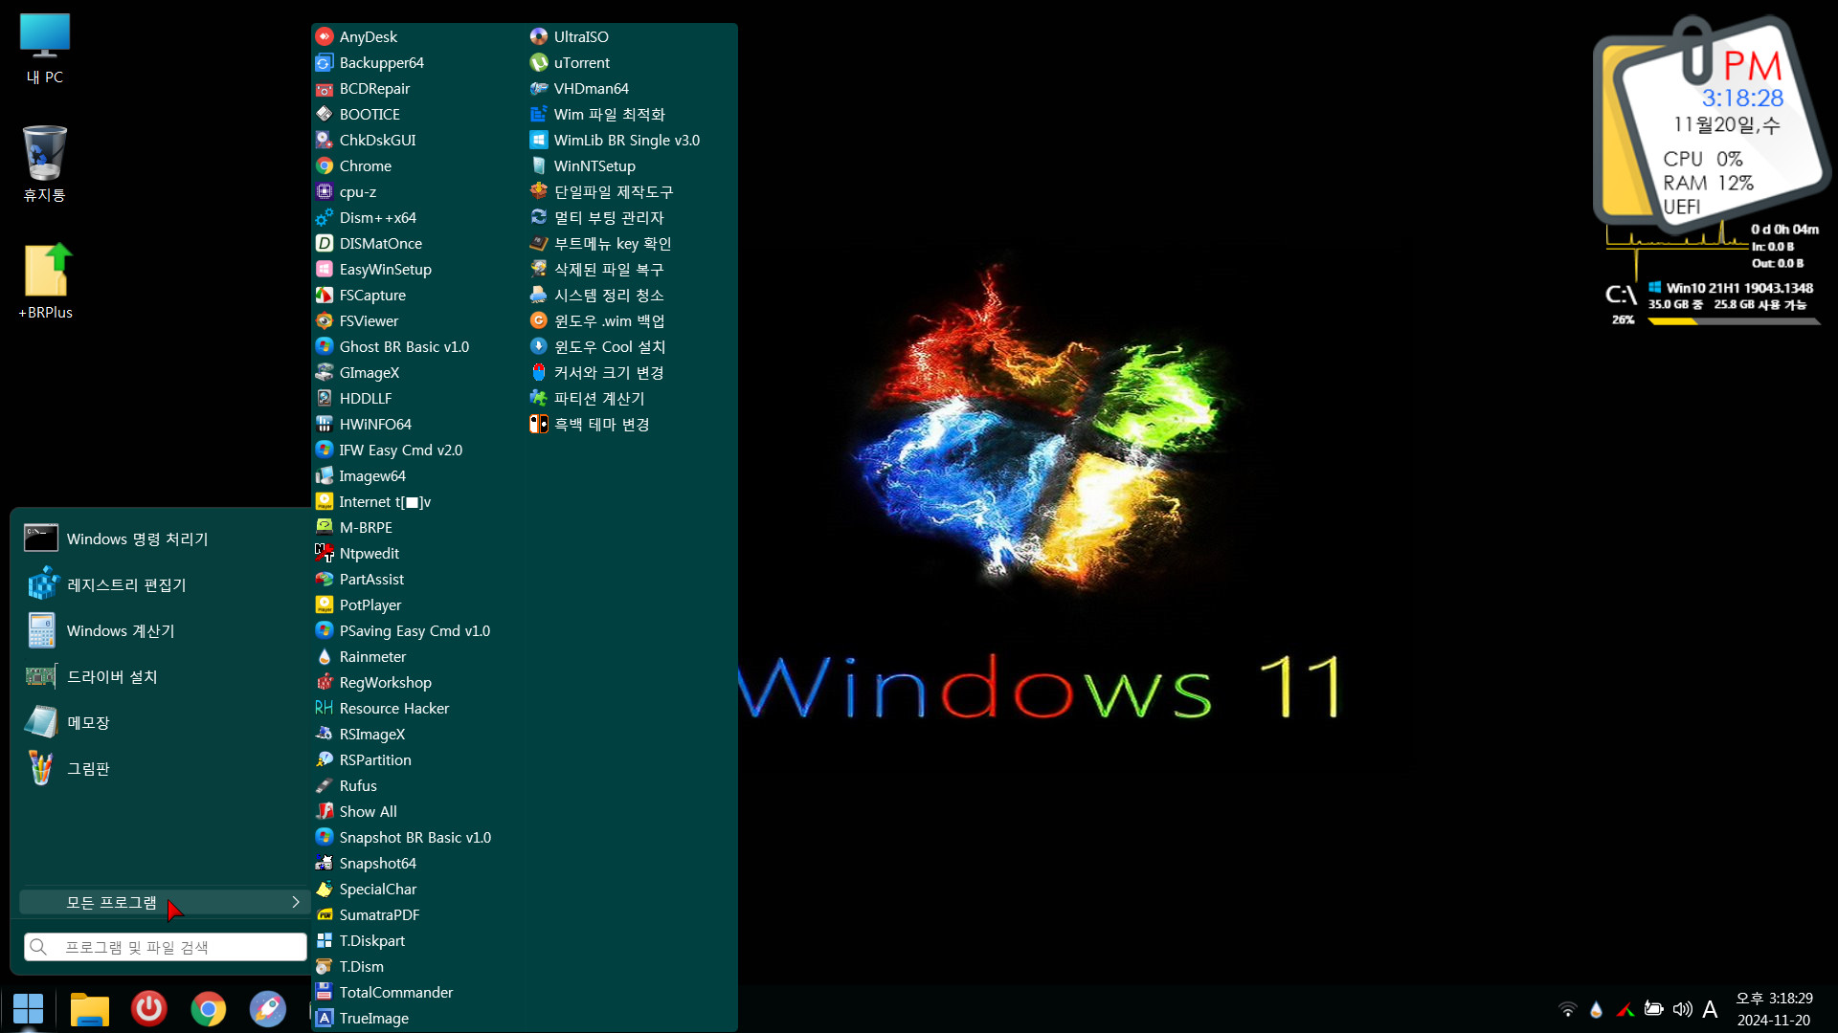Open the +BRPlus desktop icon
The width and height of the screenshot is (1838, 1033).
click(x=45, y=281)
